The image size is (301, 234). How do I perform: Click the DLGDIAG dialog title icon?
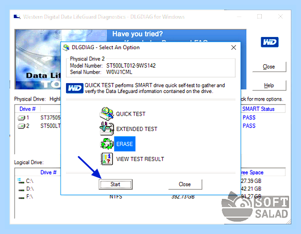[x=66, y=47]
